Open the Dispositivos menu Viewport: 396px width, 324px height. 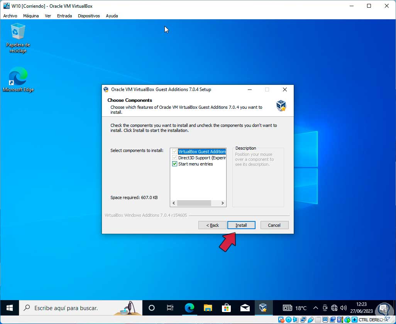(x=89, y=16)
